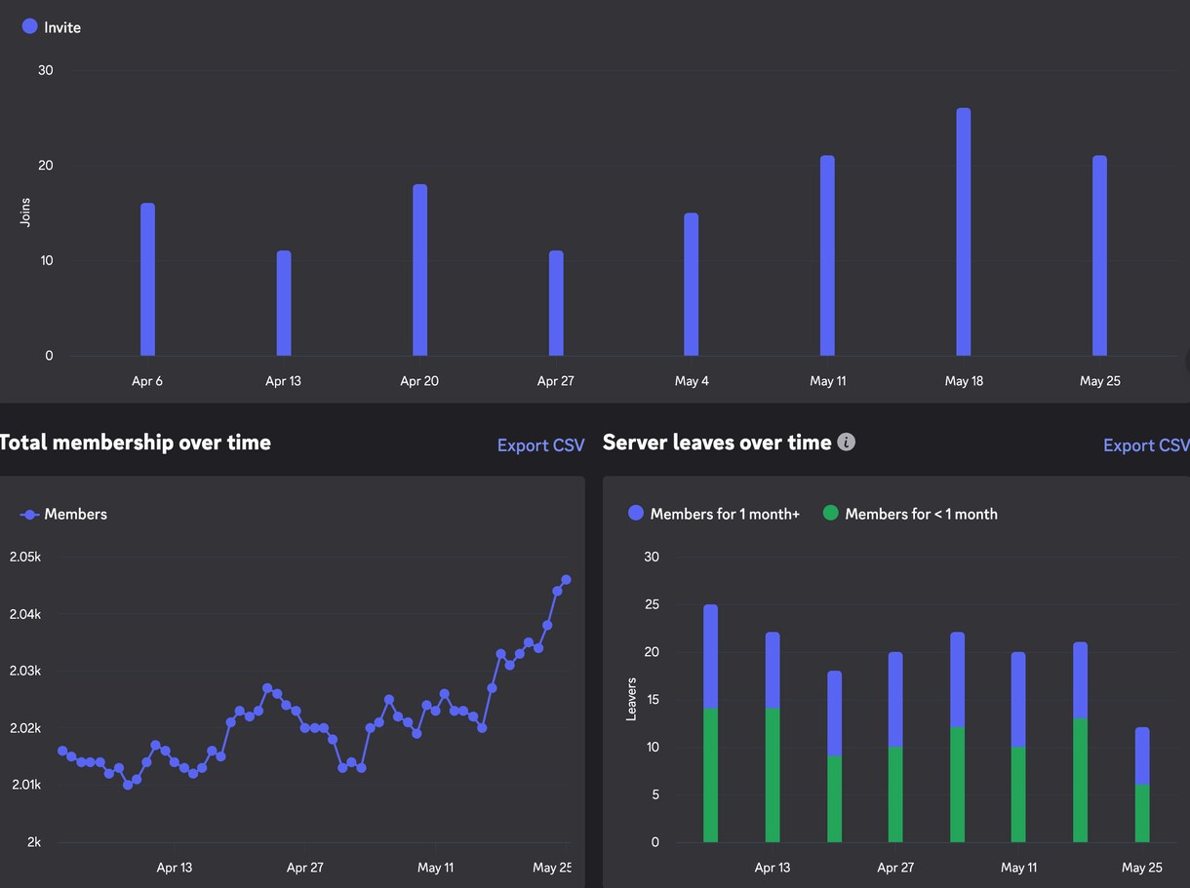Click the Apr 27 bar in Joins chart

tap(556, 303)
